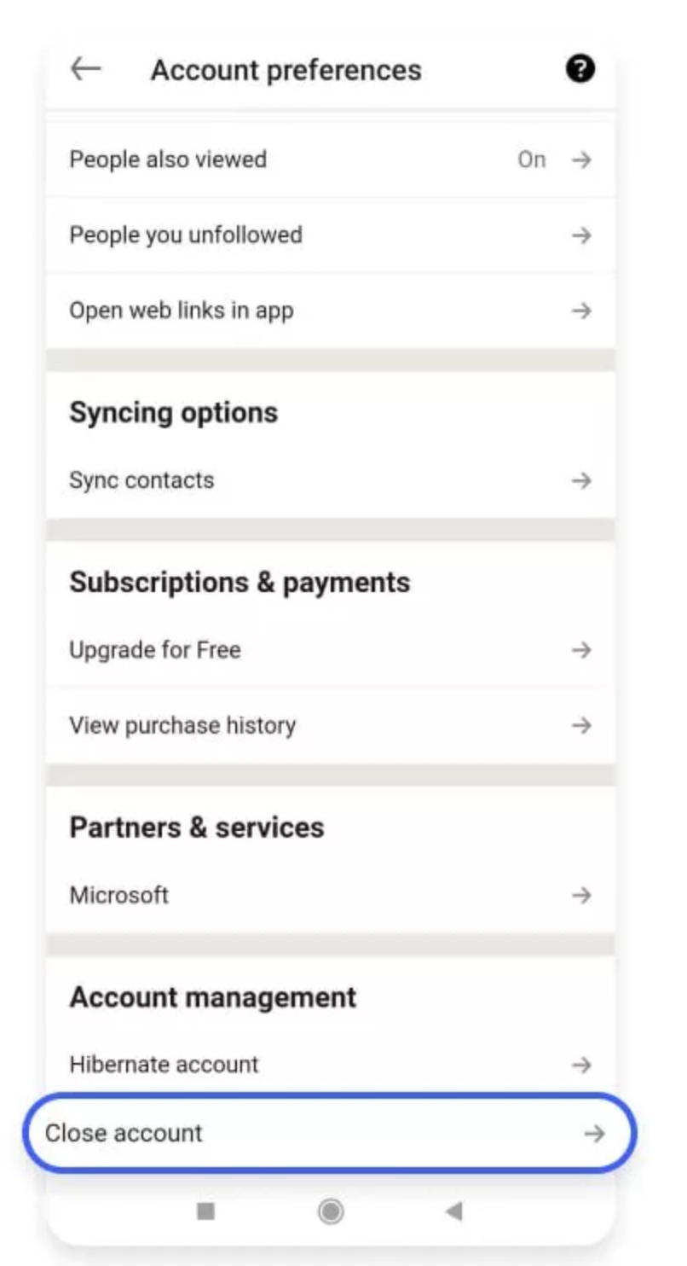Tap the arrow beside Hibernate account
The width and height of the screenshot is (687, 1266).
click(581, 1065)
